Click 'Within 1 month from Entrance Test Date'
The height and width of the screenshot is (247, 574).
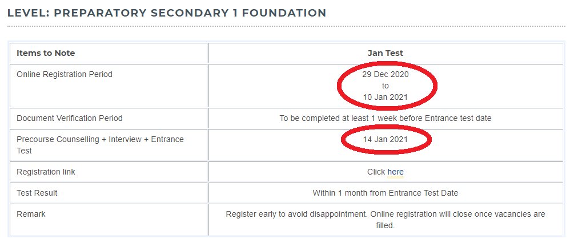click(x=385, y=193)
